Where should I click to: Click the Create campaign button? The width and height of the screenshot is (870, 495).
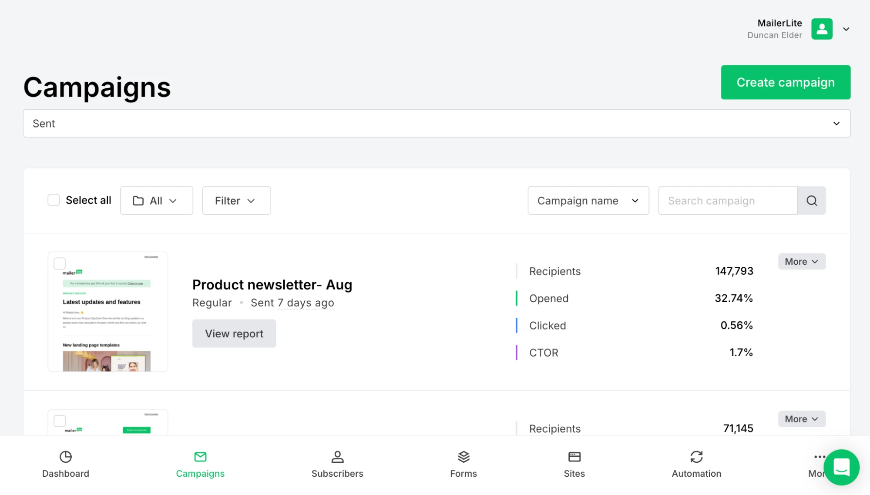pyautogui.click(x=785, y=82)
